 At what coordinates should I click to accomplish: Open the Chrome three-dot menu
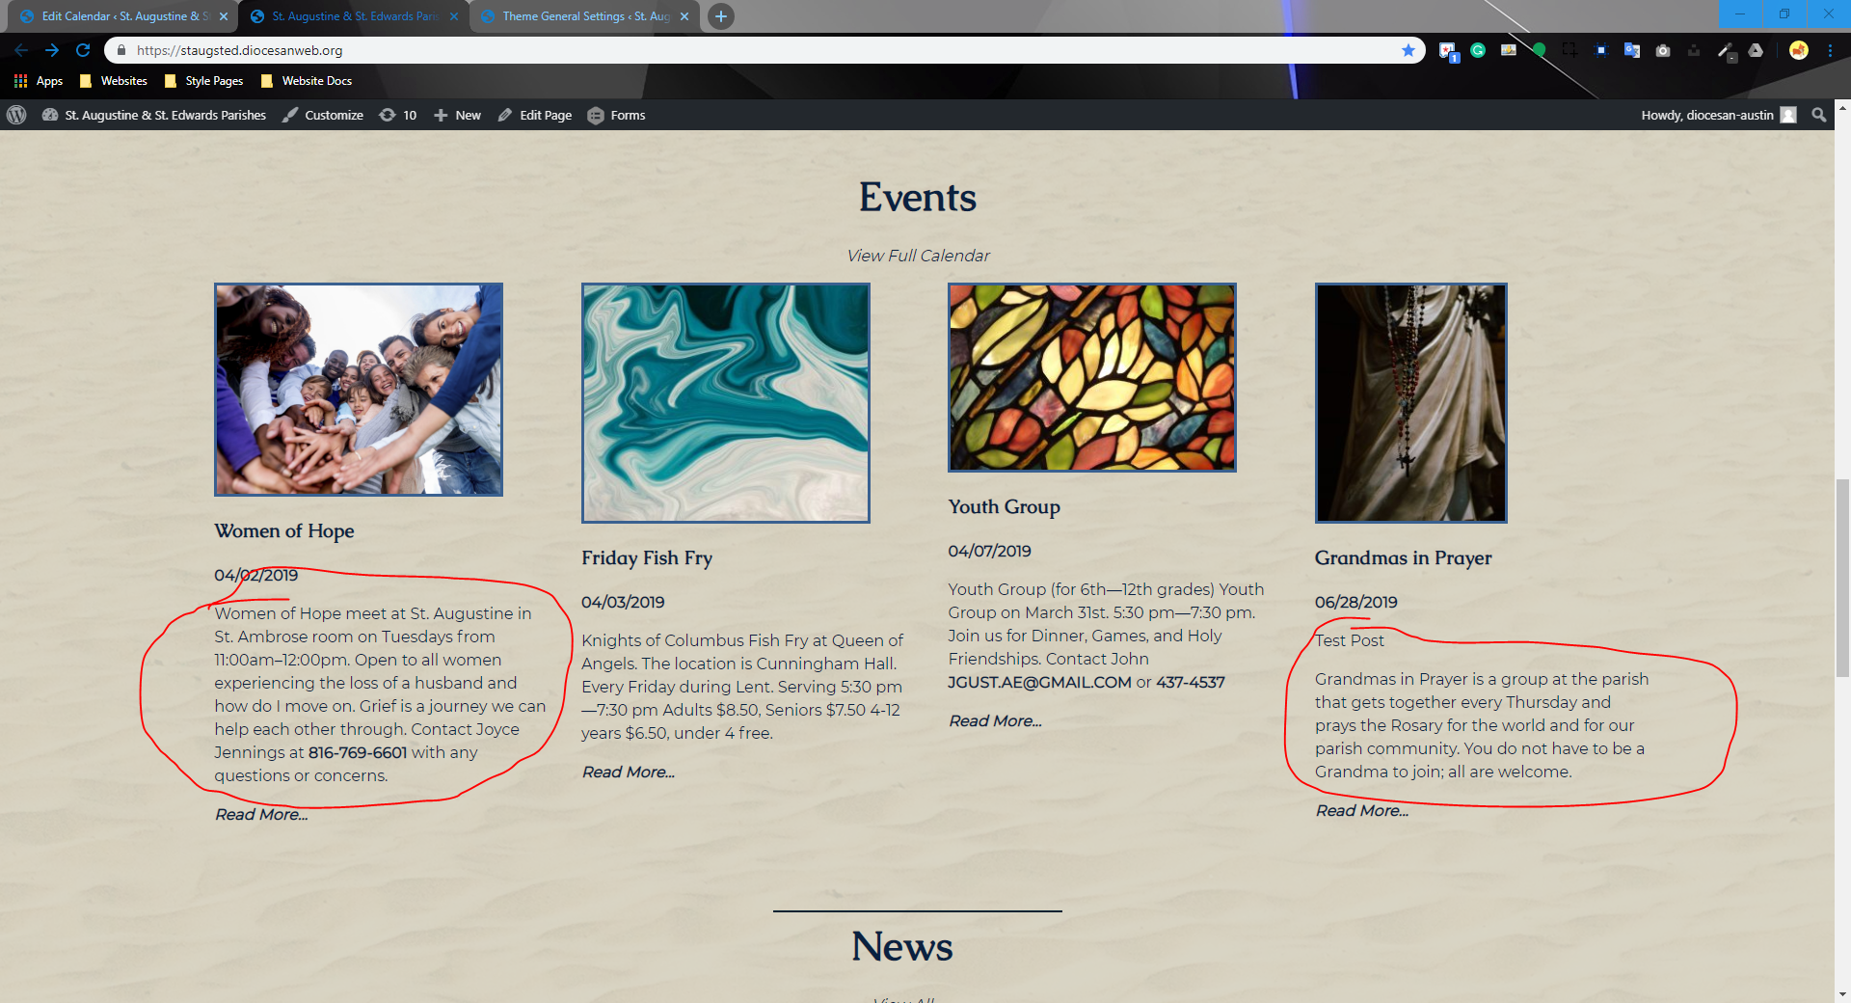(1830, 50)
